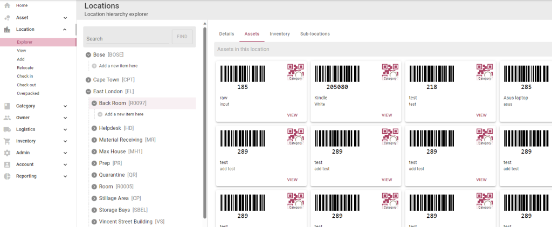Expand the Max House node arrow

click(94, 152)
